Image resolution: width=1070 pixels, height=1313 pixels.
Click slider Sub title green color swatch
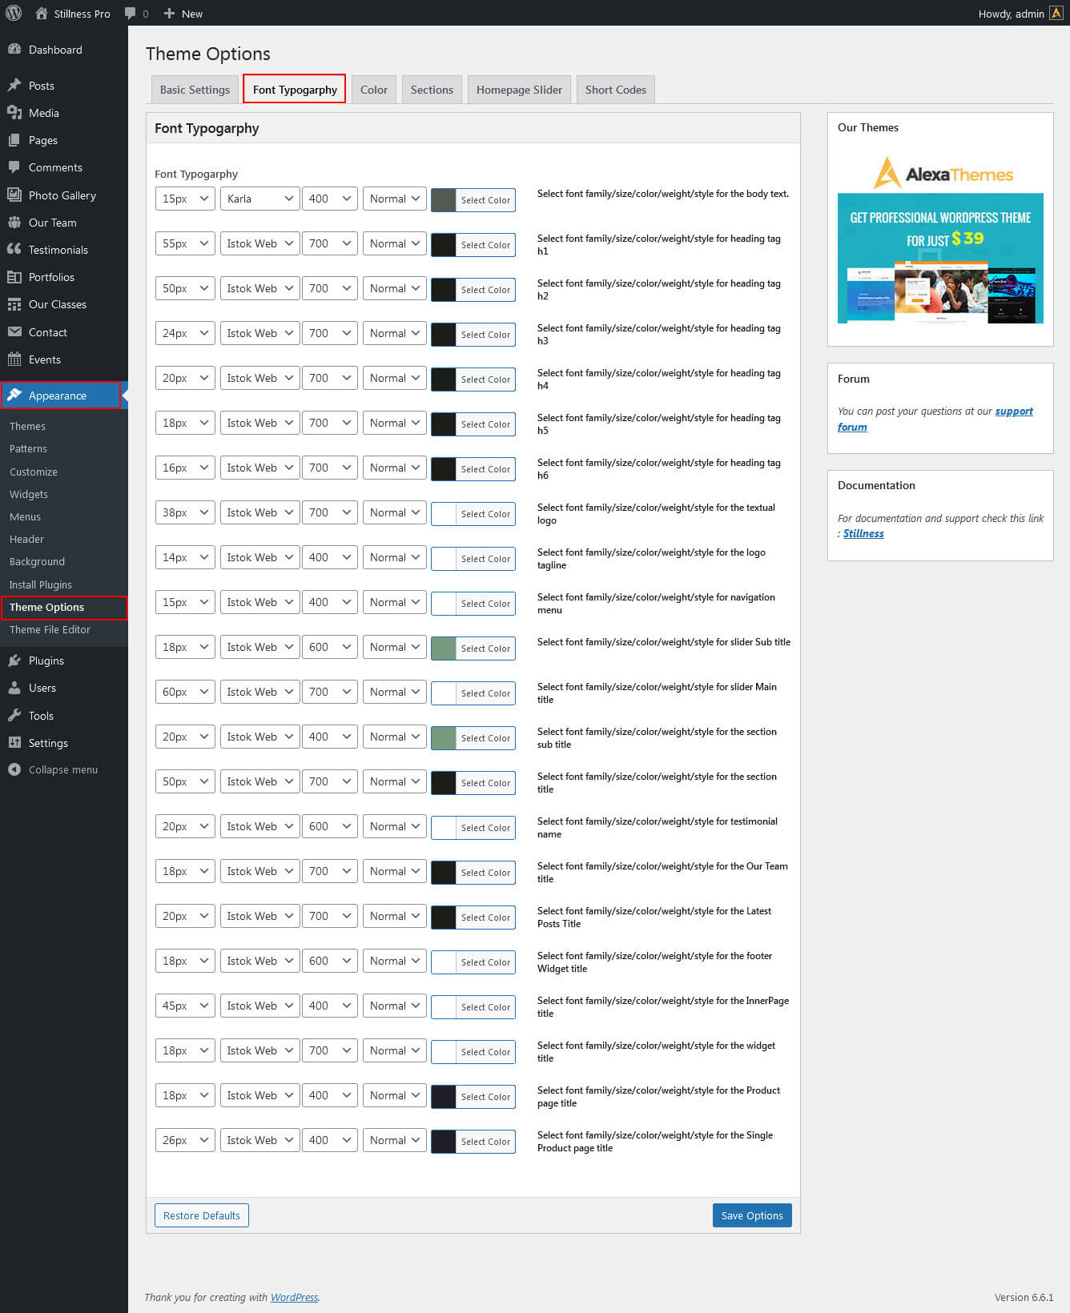coord(444,648)
